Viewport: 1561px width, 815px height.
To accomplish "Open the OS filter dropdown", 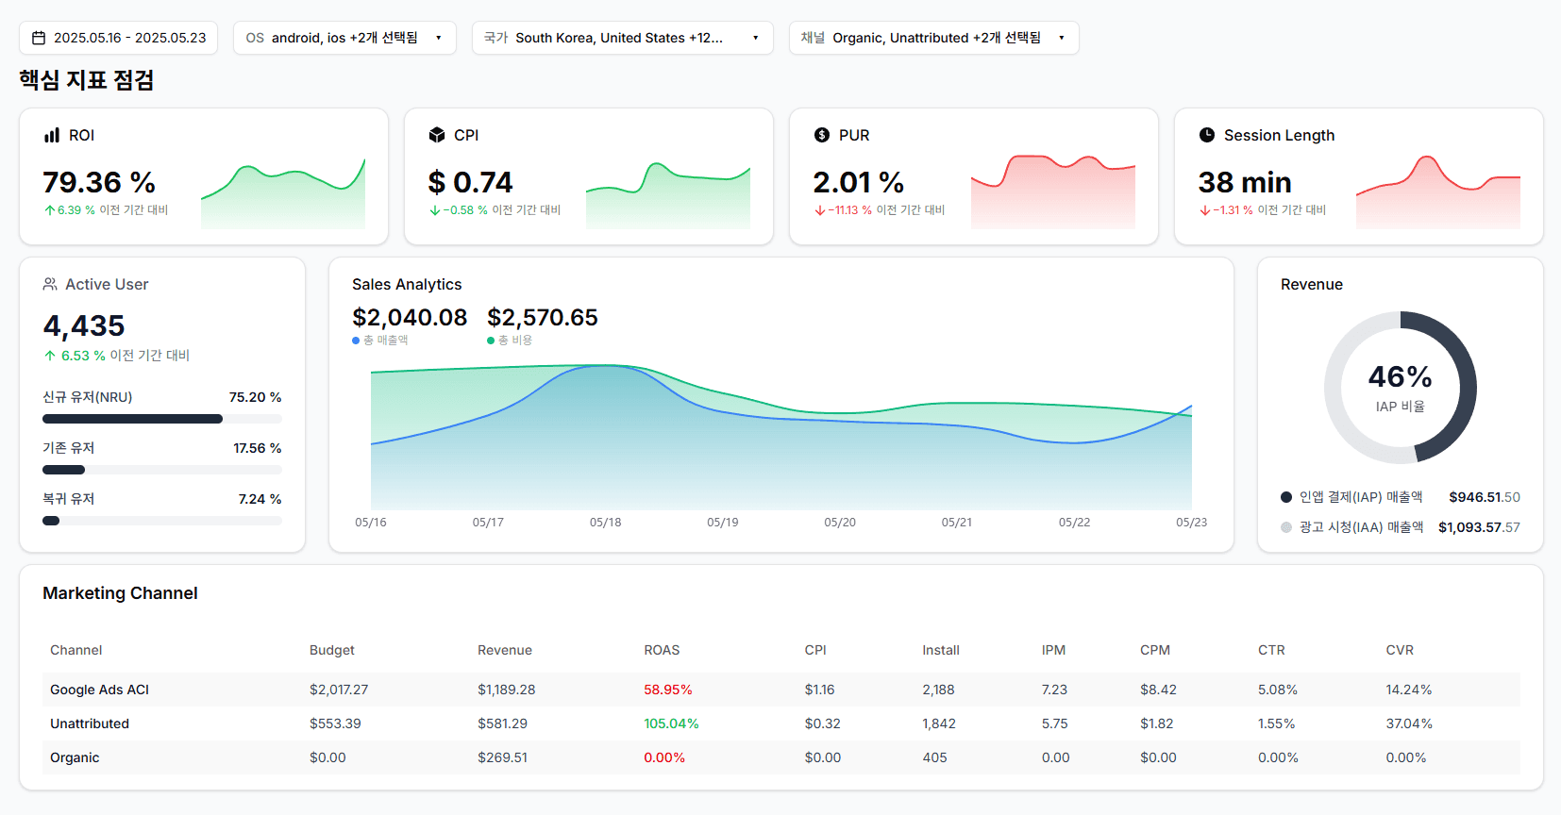I will pyautogui.click(x=344, y=38).
